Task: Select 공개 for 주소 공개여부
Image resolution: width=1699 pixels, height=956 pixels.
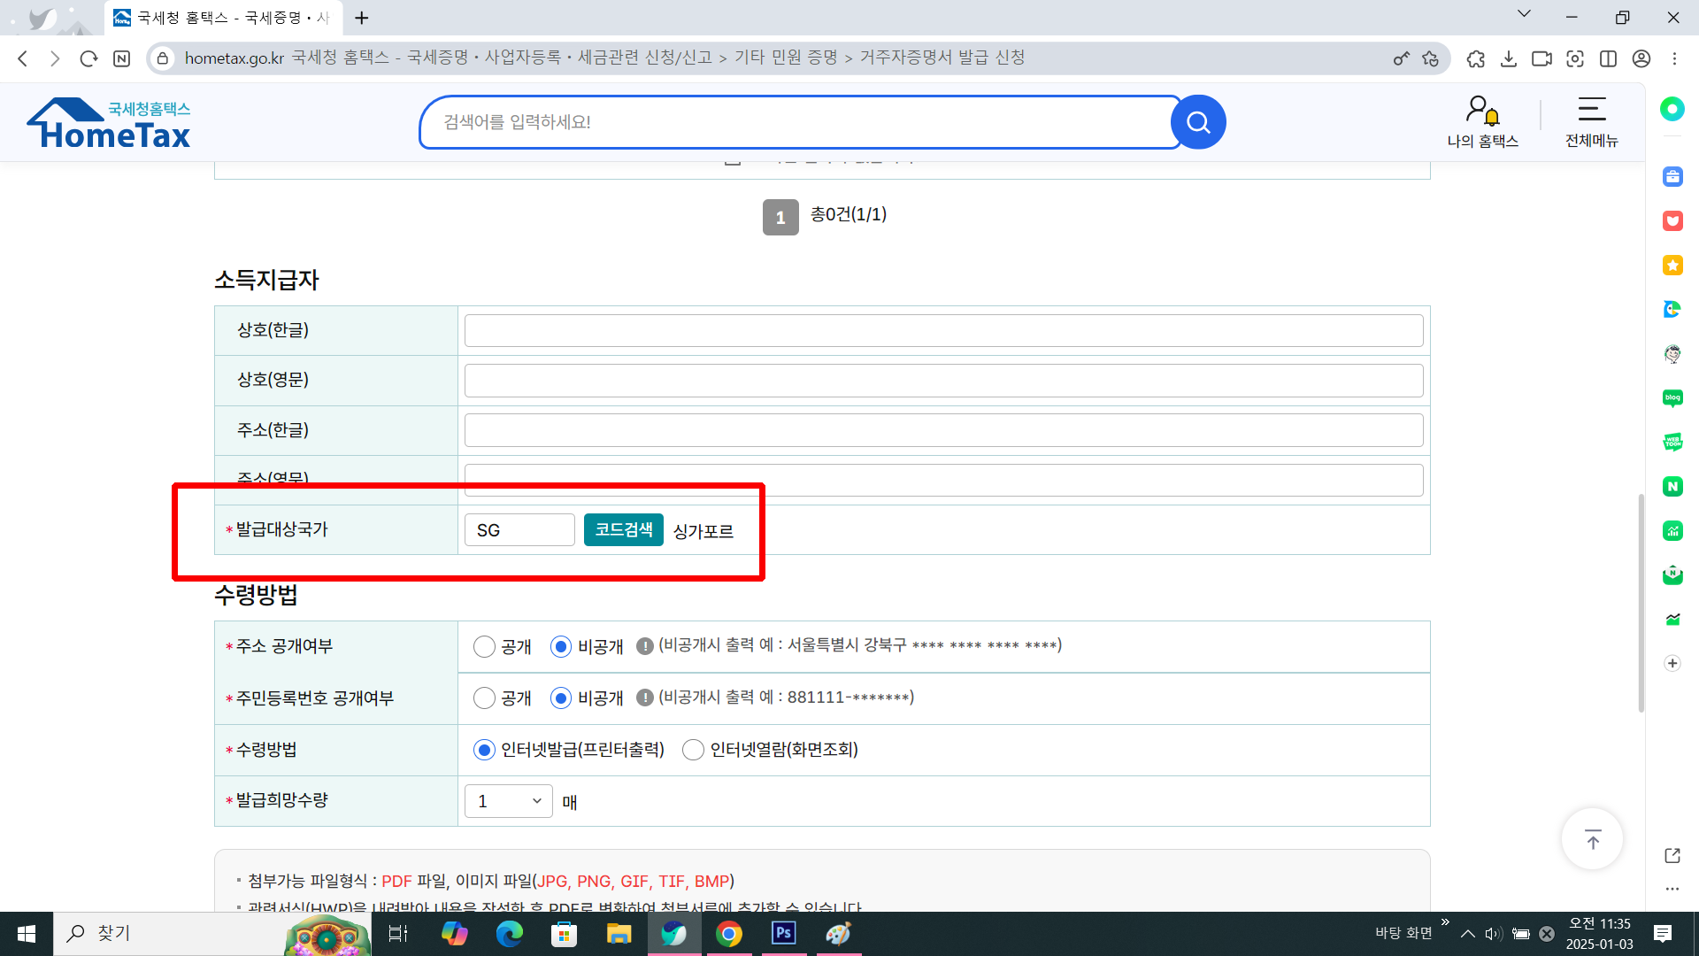Action: [484, 647]
